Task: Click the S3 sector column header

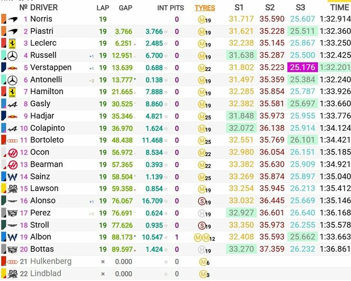Action: click(x=300, y=7)
